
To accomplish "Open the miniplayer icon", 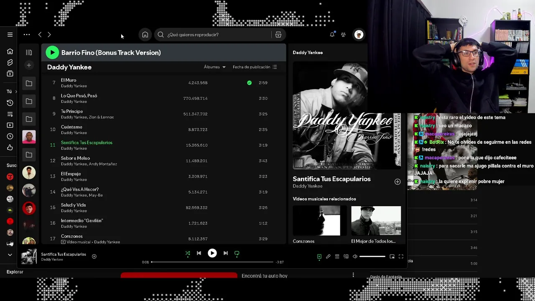I will coord(392,256).
